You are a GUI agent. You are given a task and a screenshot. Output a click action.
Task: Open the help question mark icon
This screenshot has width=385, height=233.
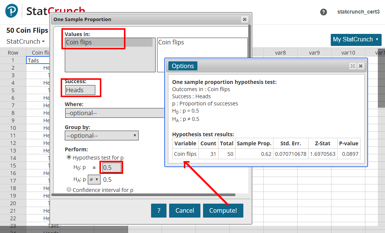323,12
